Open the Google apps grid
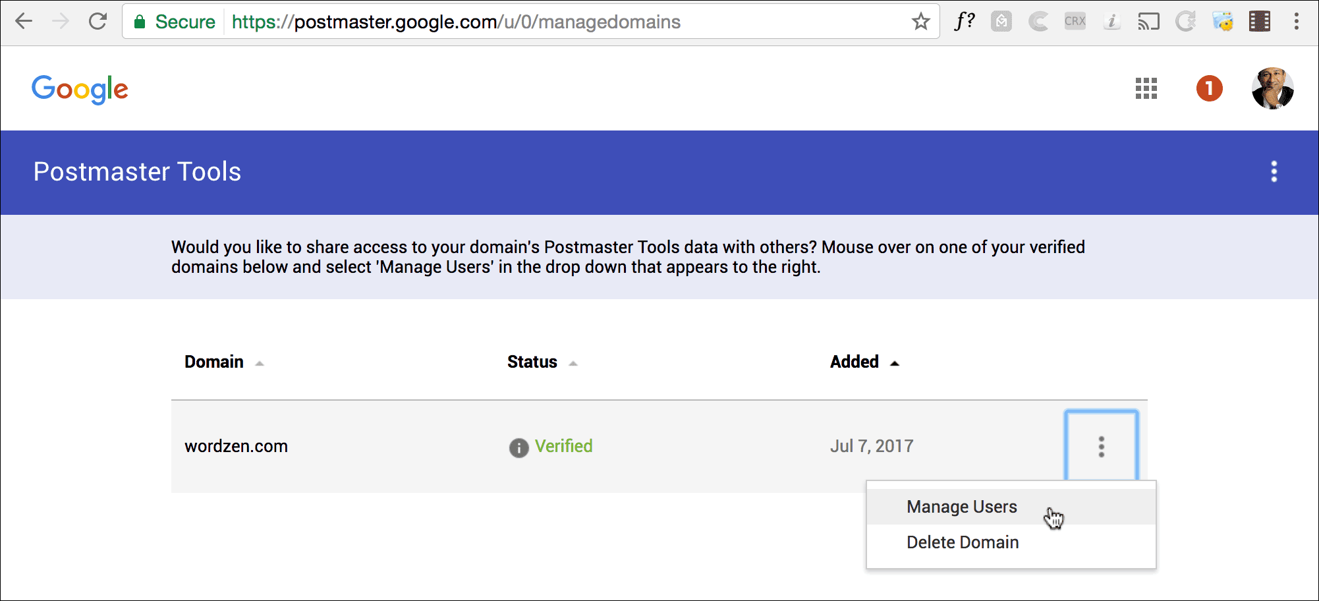The height and width of the screenshot is (601, 1319). tap(1146, 88)
